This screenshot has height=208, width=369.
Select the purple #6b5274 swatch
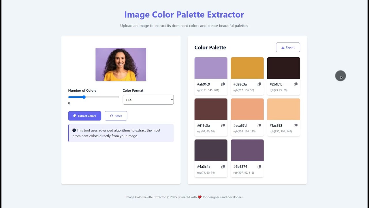(x=247, y=150)
